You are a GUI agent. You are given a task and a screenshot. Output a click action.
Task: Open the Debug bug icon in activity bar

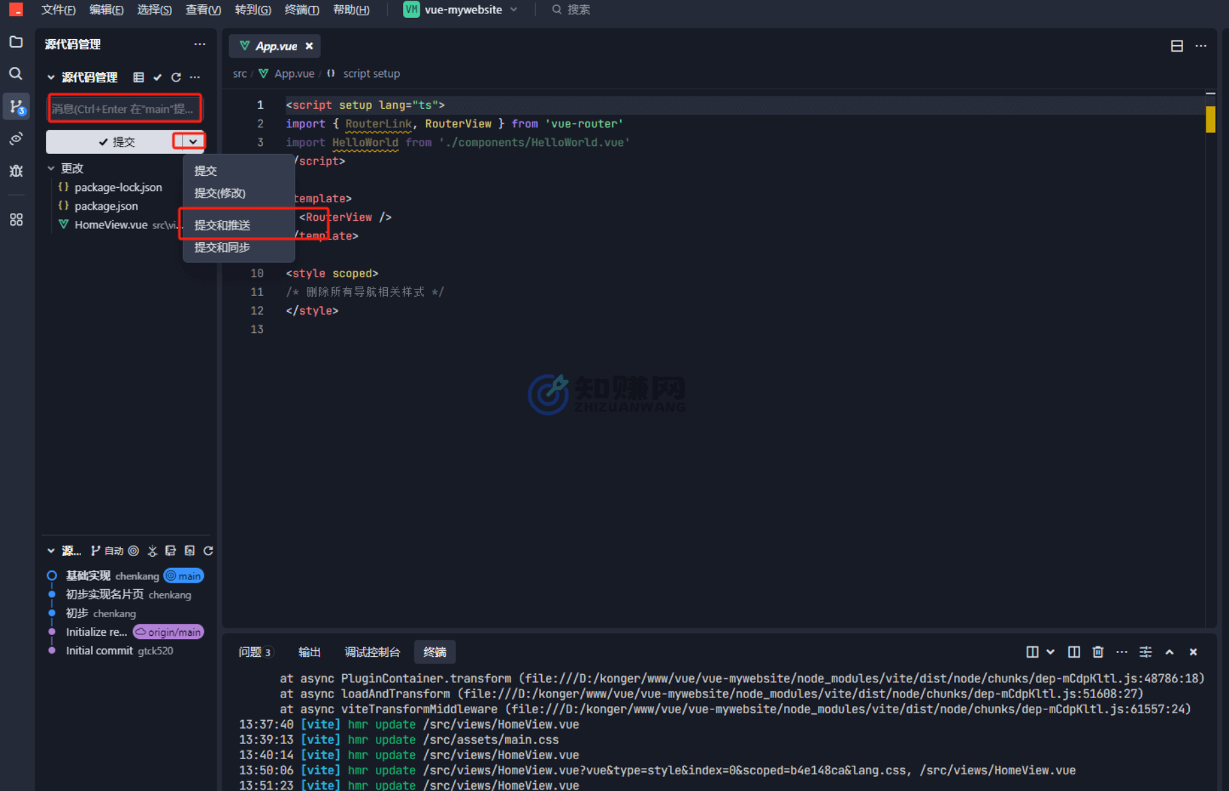[16, 171]
